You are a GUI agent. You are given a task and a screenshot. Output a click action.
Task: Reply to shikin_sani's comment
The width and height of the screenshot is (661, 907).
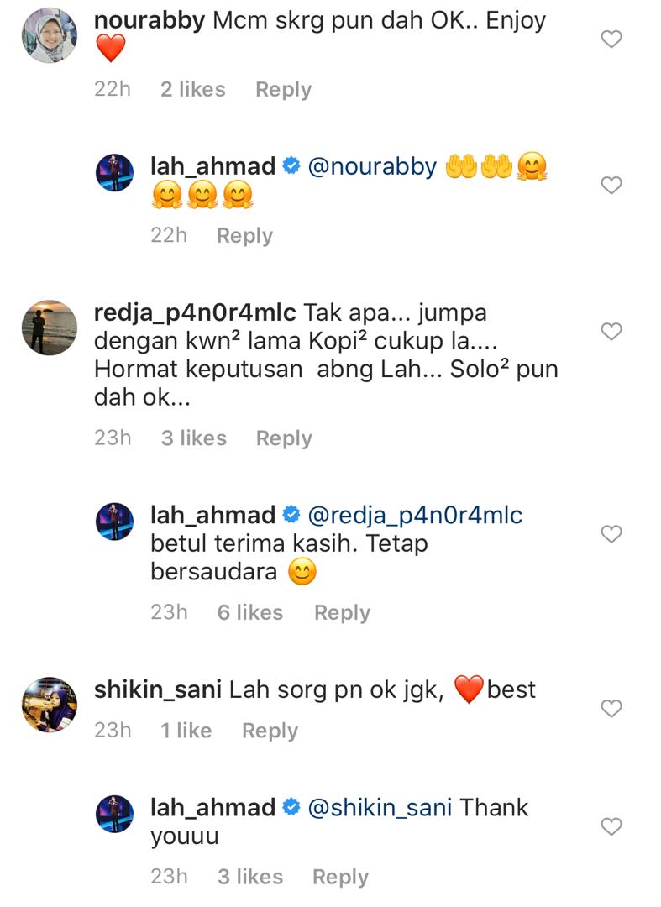[270, 731]
